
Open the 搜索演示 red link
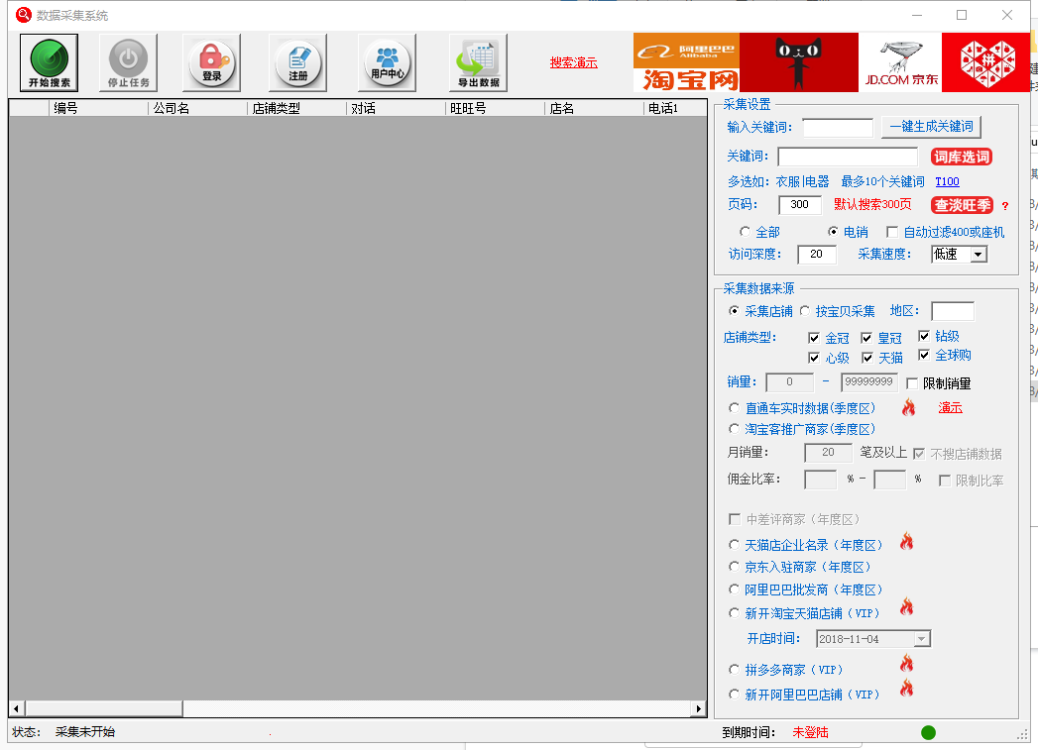coord(573,62)
